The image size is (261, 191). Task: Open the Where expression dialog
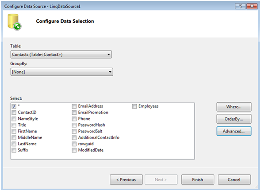(234, 107)
